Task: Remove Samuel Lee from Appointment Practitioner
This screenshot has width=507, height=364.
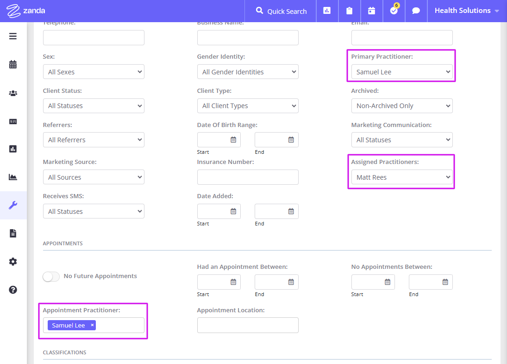Action: click(92, 325)
